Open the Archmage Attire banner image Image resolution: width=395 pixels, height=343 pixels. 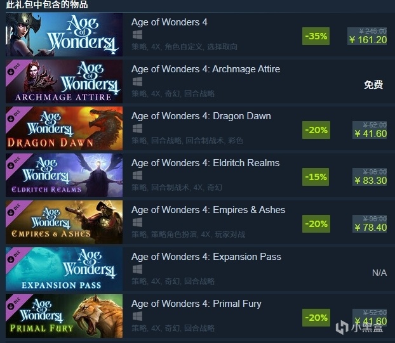[64, 82]
